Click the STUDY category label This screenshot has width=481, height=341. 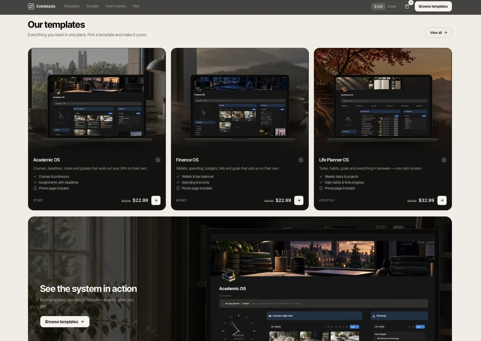tap(38, 200)
